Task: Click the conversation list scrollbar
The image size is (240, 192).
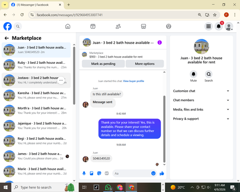Action: click(74, 75)
